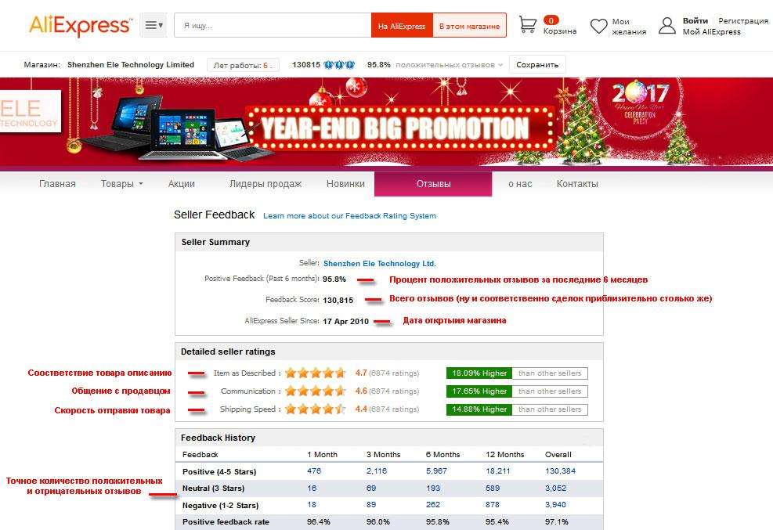The height and width of the screenshot is (530, 773).
Task: Open the 'о нас' tab
Action: tap(520, 184)
